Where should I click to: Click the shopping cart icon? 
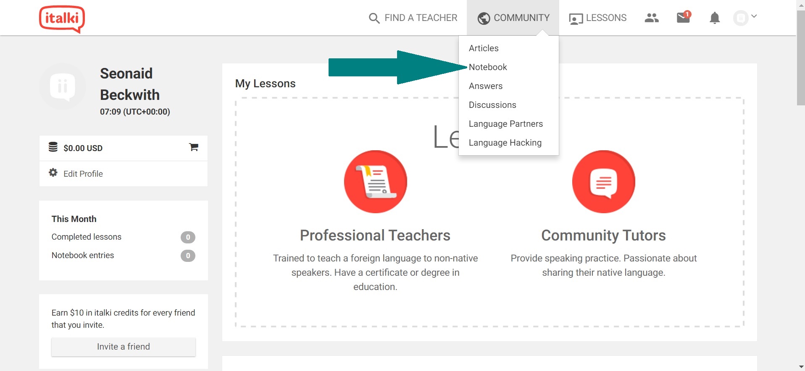(194, 147)
